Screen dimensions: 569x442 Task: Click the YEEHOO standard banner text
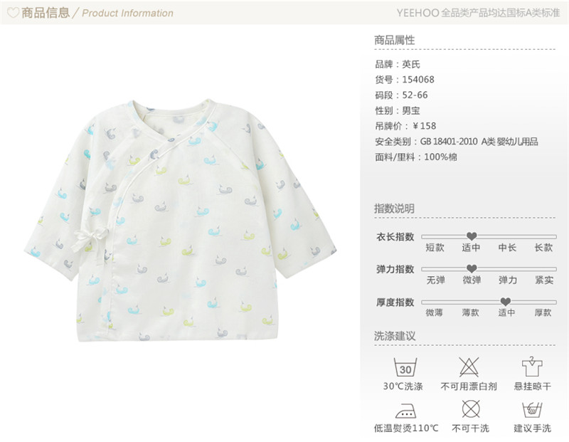478,13
